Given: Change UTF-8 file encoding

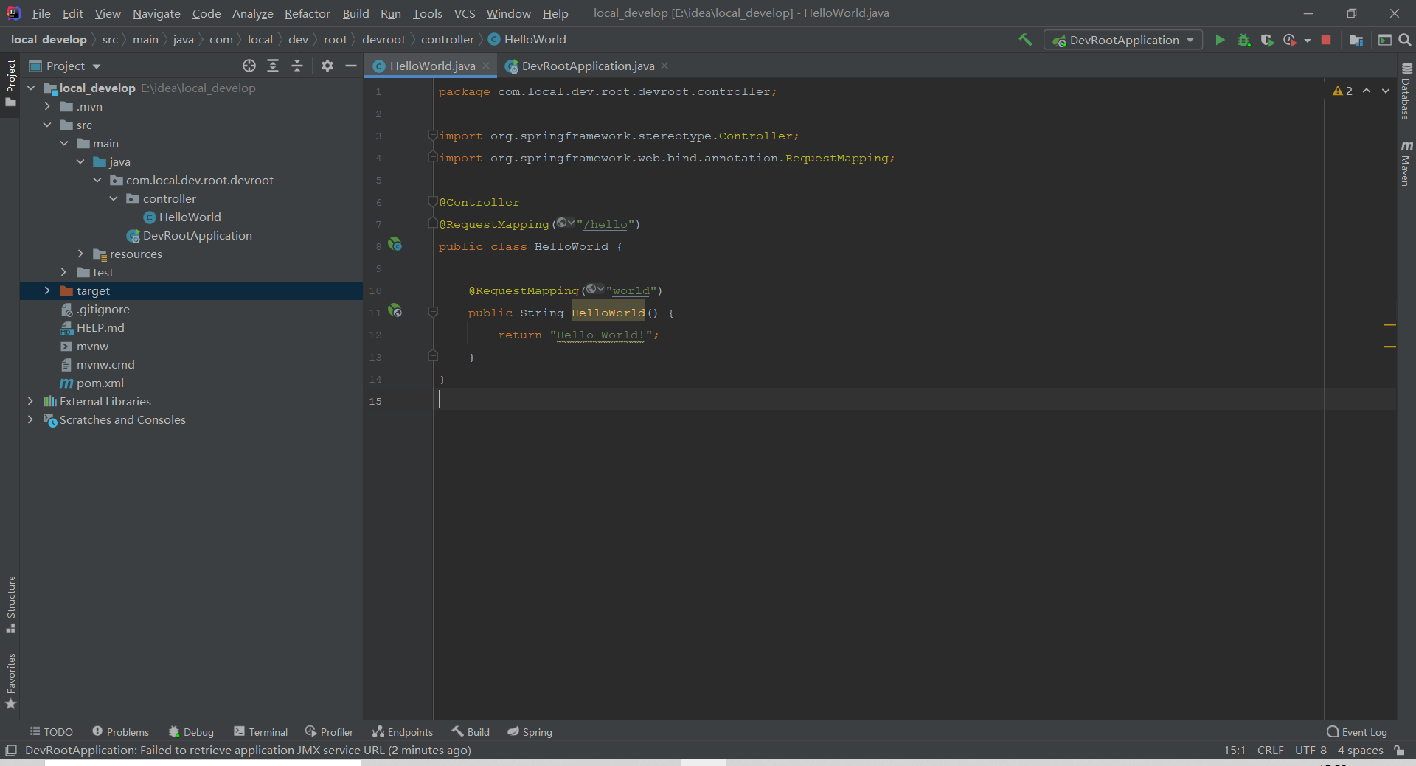Looking at the screenshot, I should 1311,751.
